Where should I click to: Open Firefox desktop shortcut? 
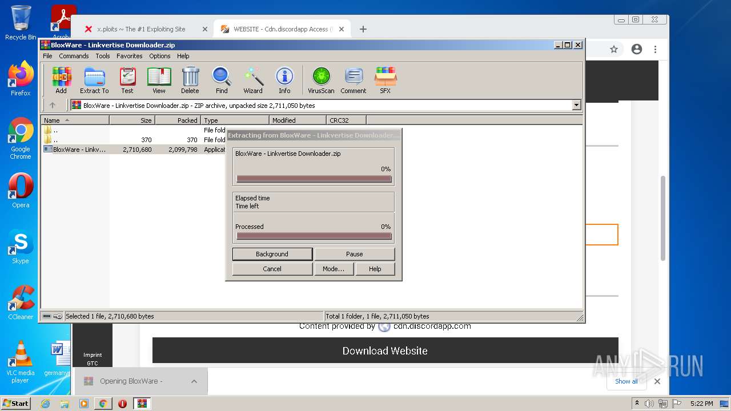pos(21,79)
